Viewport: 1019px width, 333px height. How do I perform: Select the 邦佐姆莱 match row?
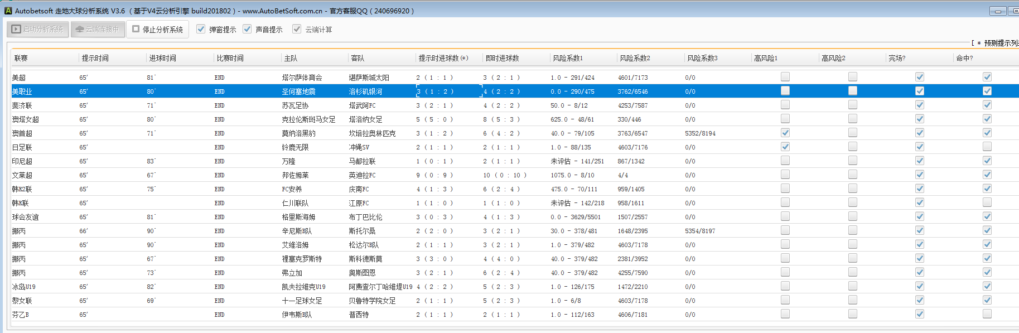tap(295, 175)
